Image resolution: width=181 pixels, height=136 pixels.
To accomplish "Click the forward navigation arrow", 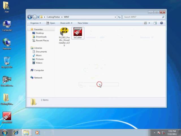I will click(x=35, y=17).
